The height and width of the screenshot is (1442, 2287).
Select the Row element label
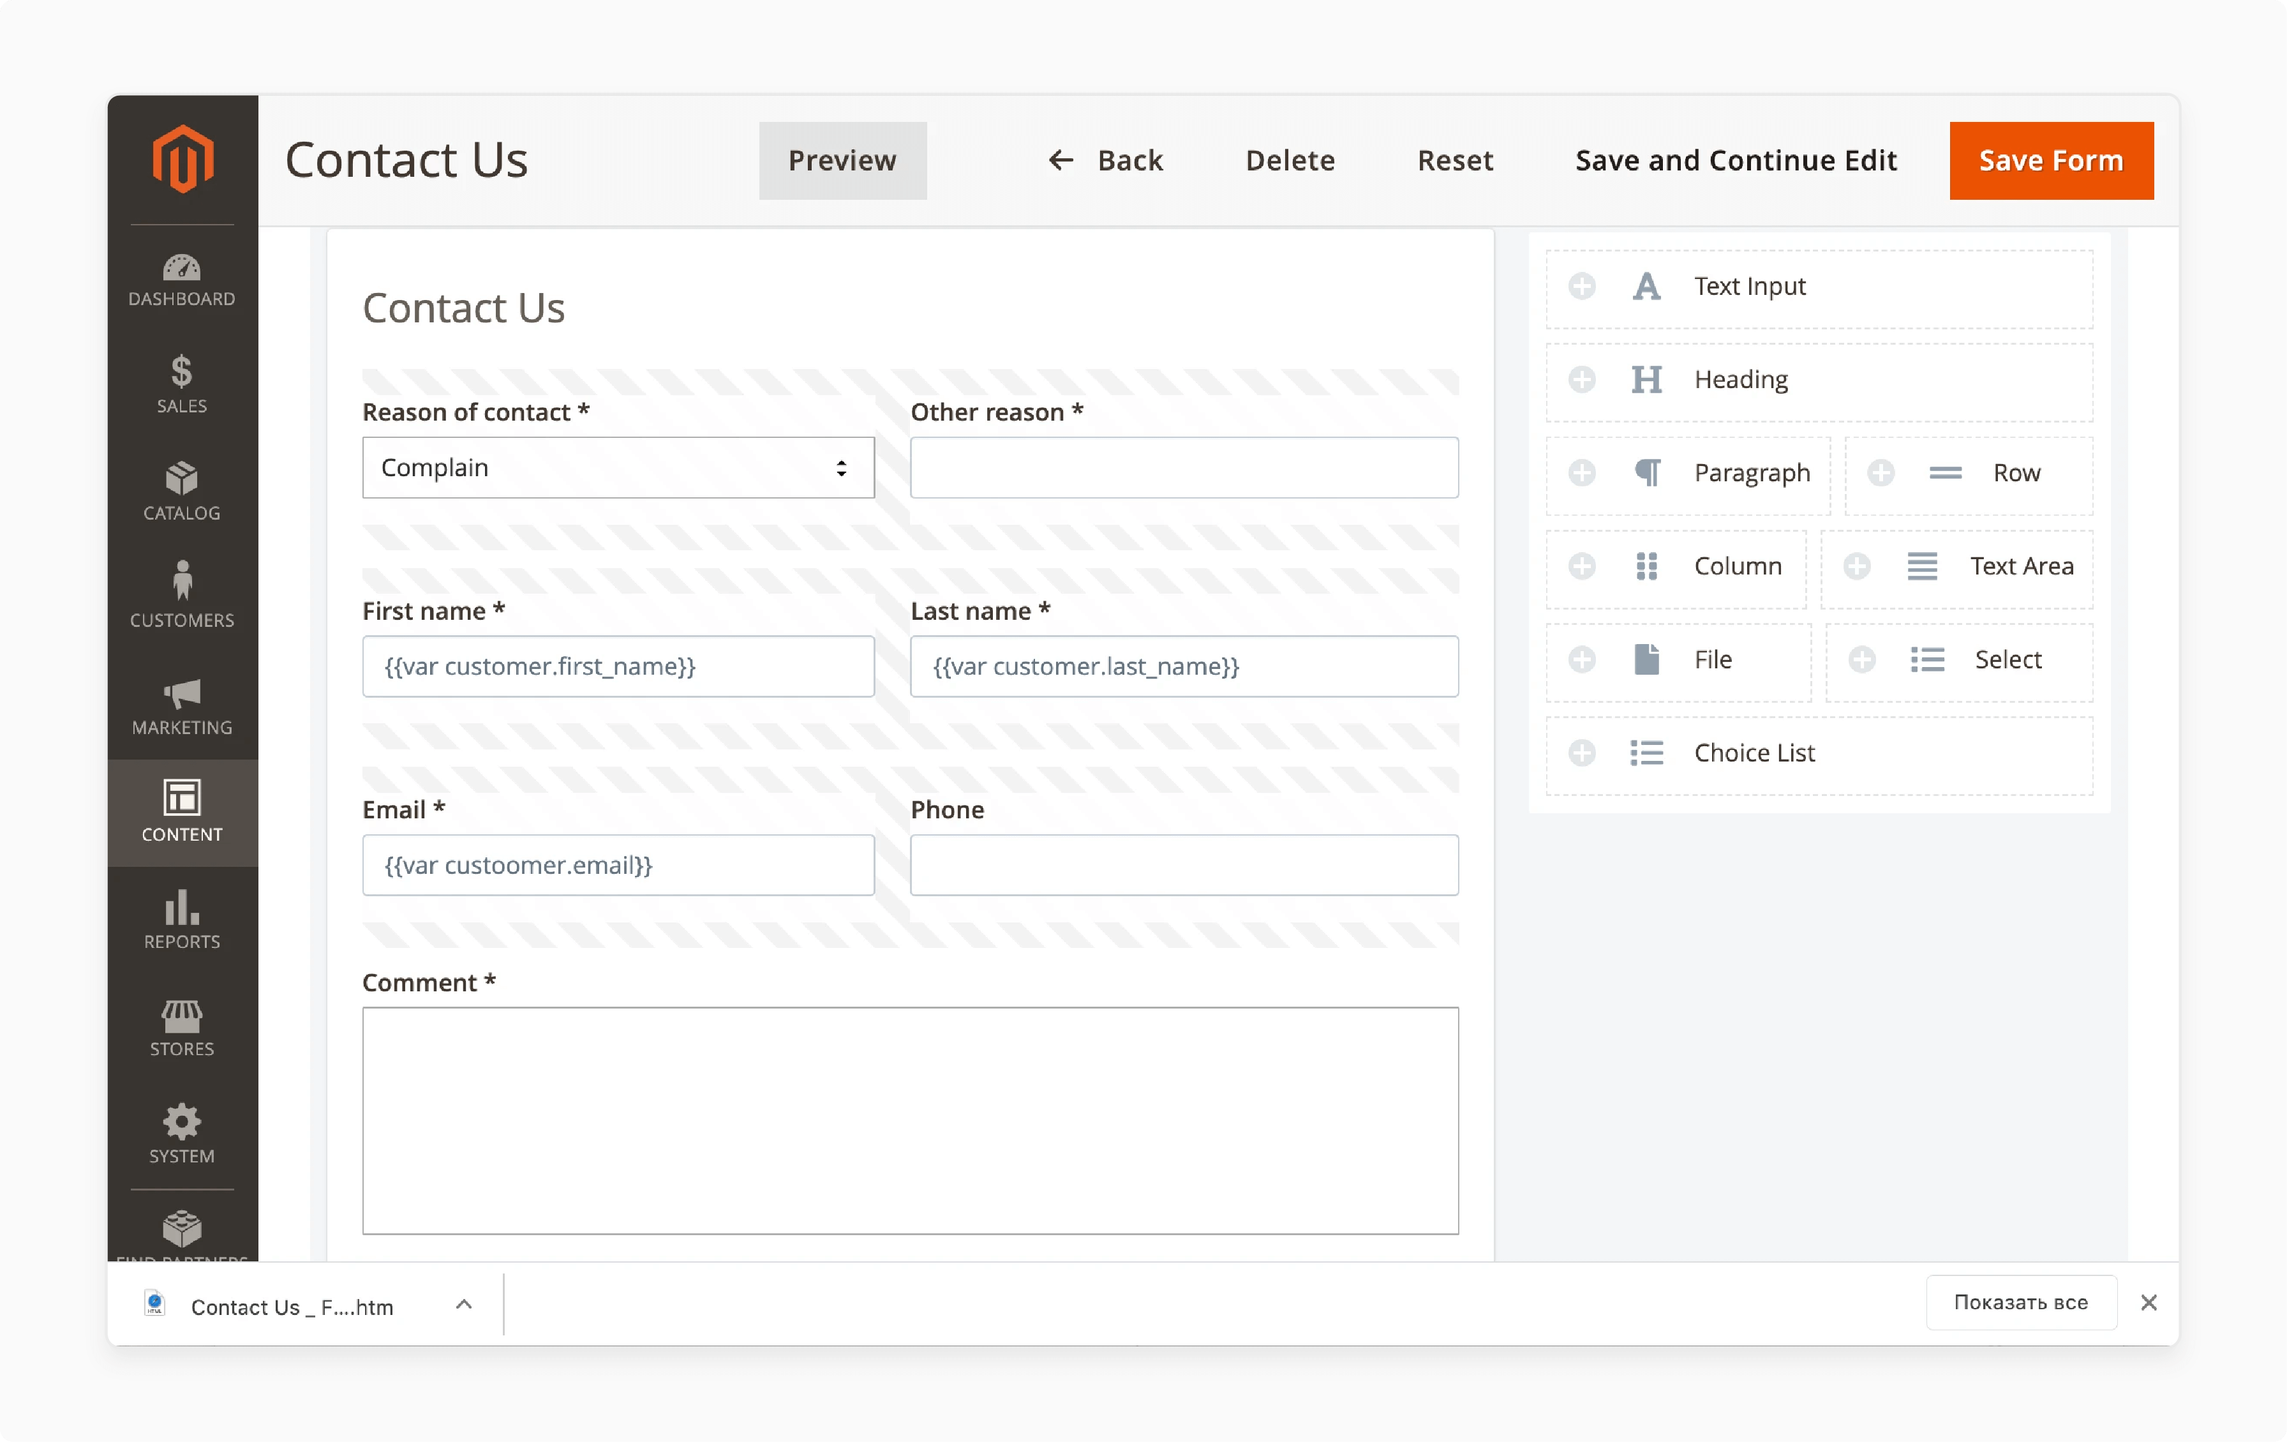click(2016, 472)
